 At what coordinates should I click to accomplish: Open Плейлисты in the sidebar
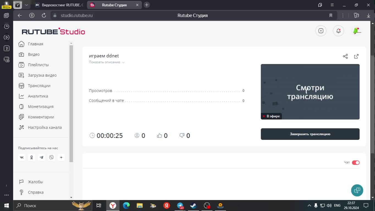38,65
